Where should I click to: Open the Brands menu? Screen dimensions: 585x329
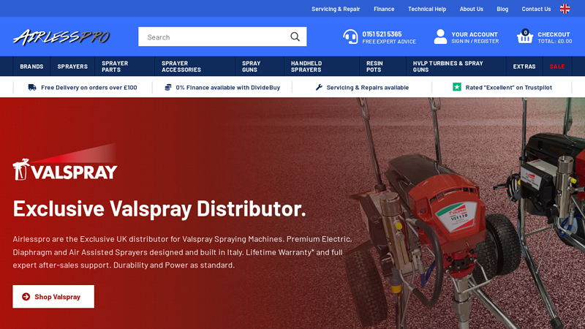(x=31, y=67)
